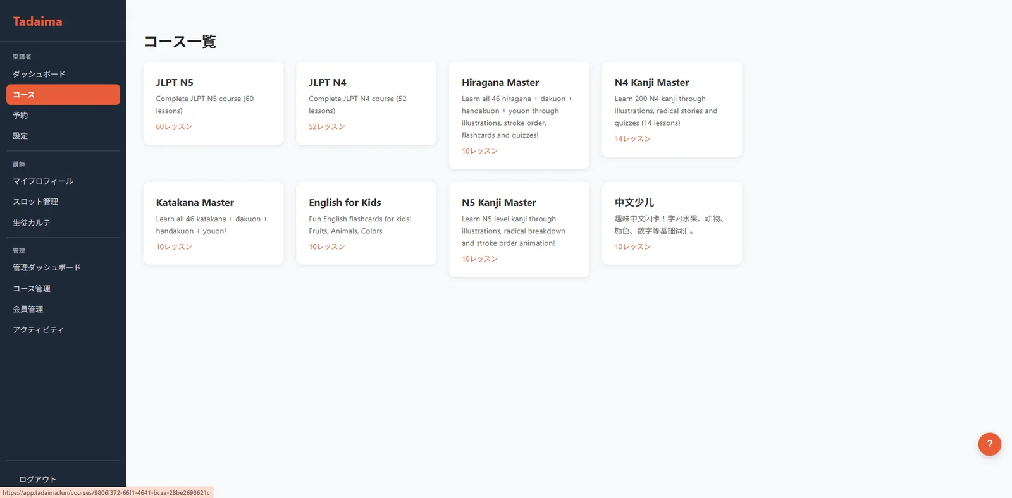The image size is (1012, 498).
Task: Open マイプロフィール page
Action: click(63, 181)
